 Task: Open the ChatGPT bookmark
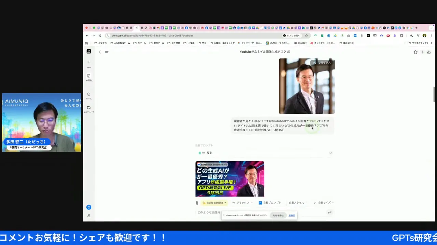pos(300,43)
